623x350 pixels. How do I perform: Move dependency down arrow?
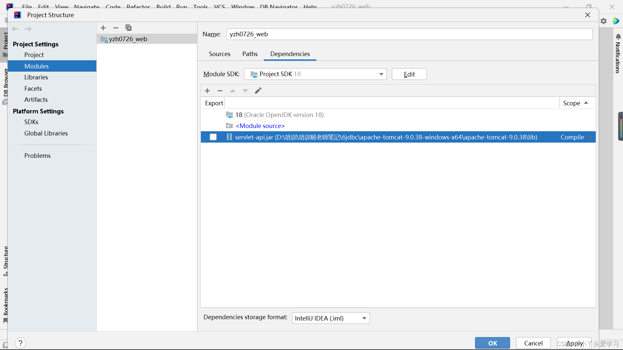(245, 91)
